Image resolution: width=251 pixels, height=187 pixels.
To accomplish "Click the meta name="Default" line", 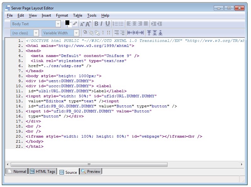I will 85,56.
